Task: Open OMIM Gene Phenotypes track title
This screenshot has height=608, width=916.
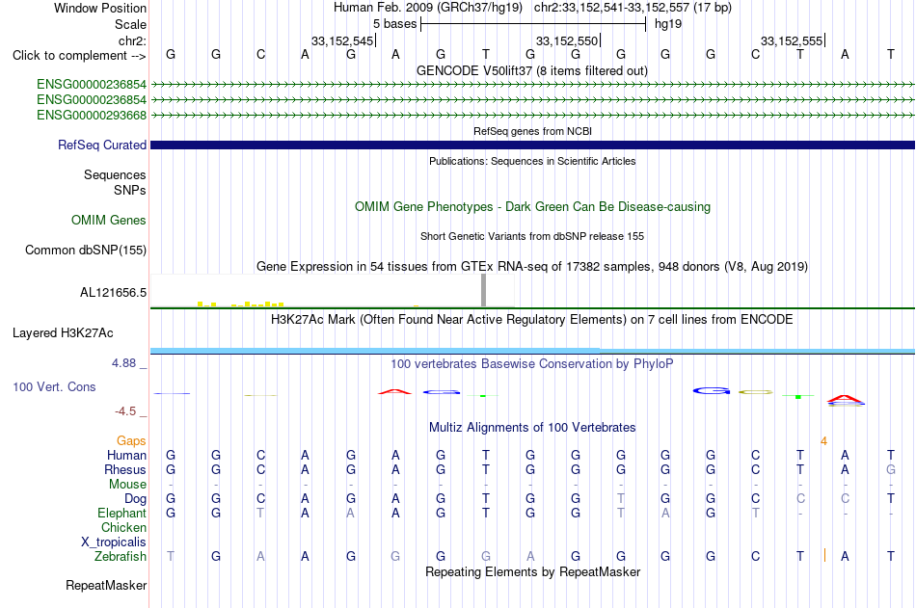Action: 532,207
